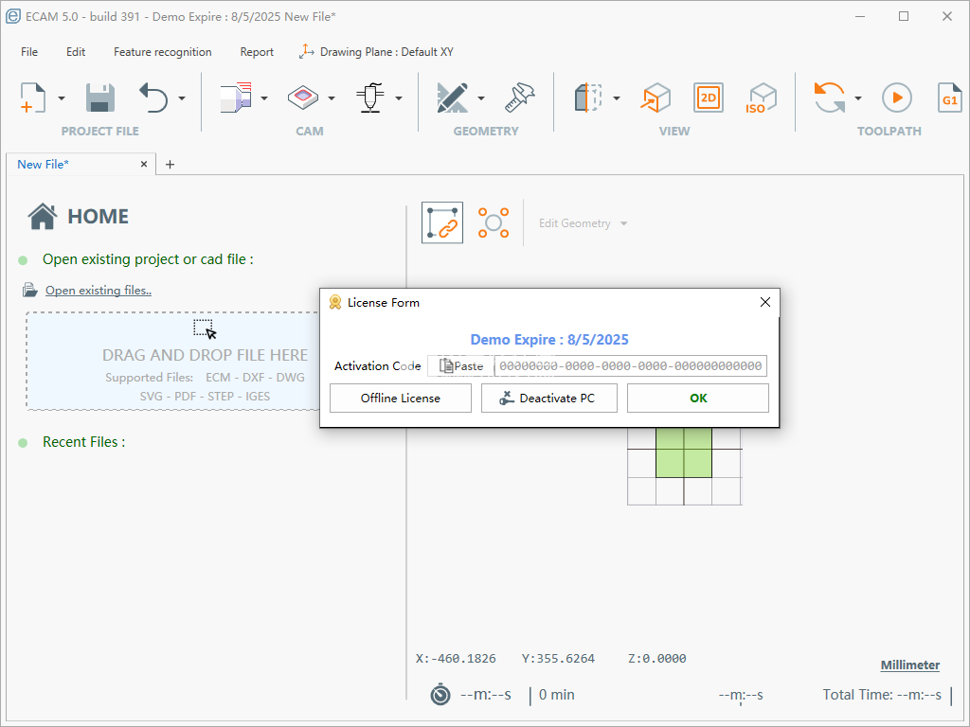This screenshot has height=727, width=970.
Task: Click the green square in the viewport
Action: tap(684, 452)
